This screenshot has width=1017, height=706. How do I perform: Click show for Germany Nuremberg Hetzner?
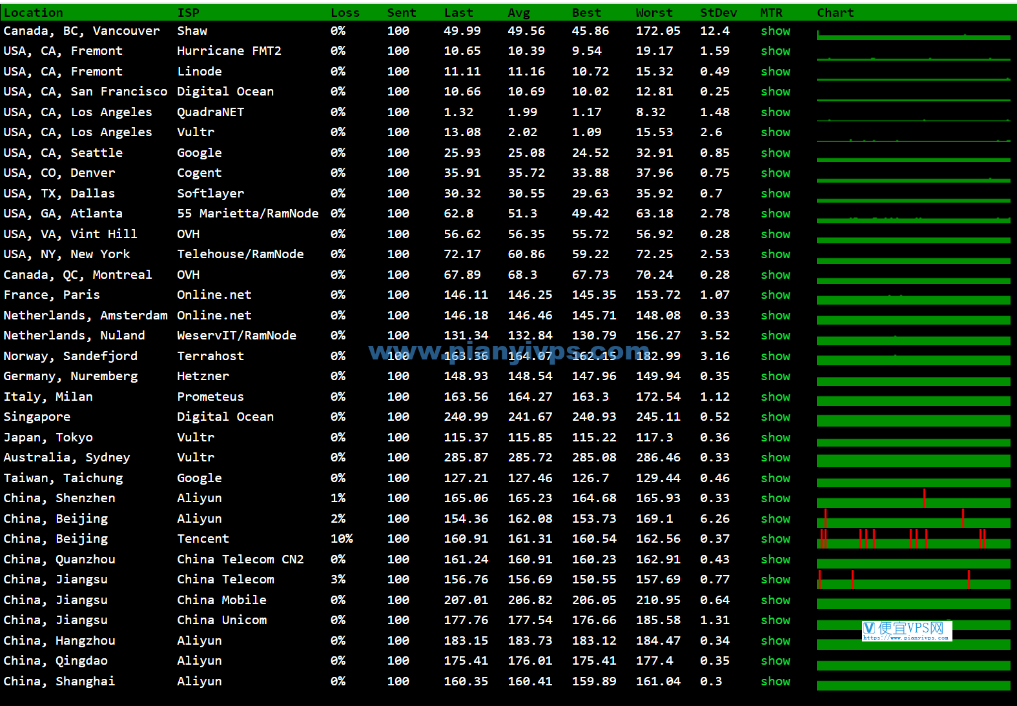pyautogui.click(x=775, y=376)
